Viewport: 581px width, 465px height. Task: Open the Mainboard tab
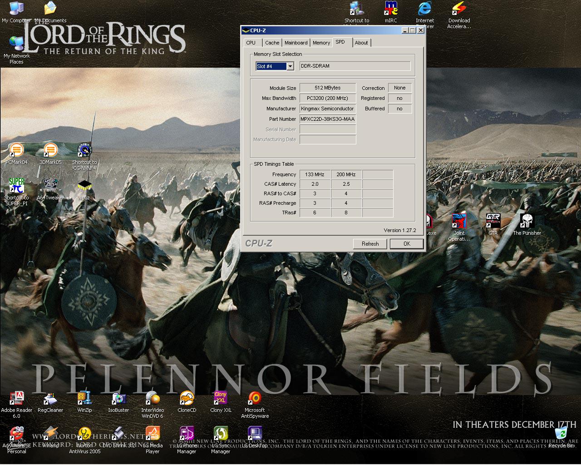pos(296,43)
